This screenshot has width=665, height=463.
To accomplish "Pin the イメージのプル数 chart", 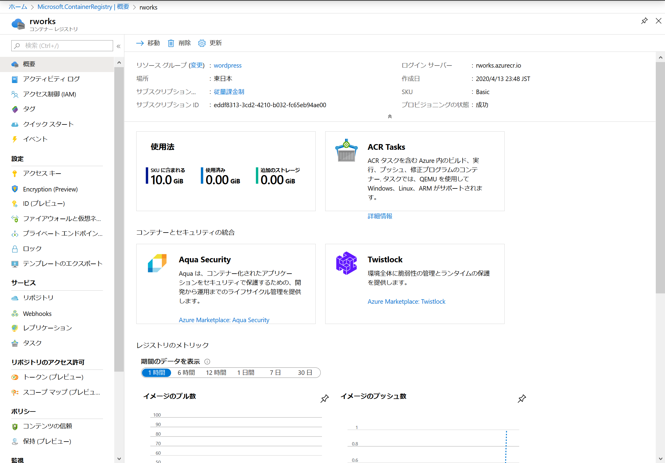I will pyautogui.click(x=324, y=399).
